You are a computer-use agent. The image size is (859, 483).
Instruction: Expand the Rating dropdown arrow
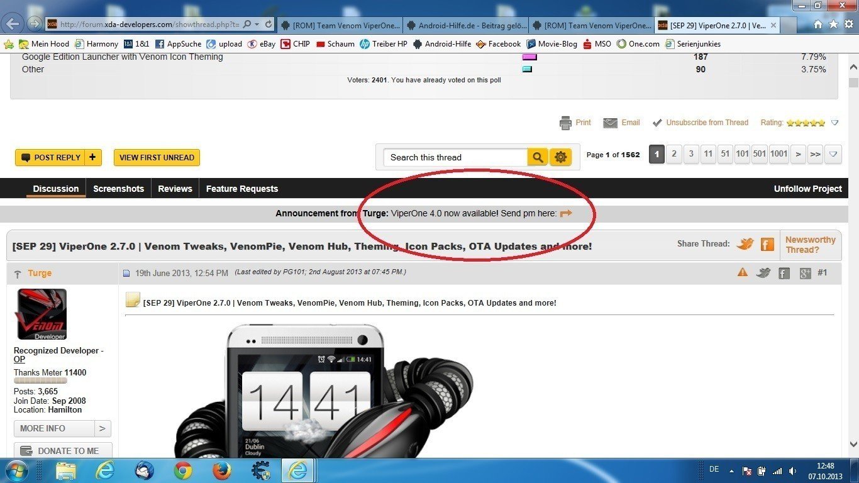click(835, 123)
